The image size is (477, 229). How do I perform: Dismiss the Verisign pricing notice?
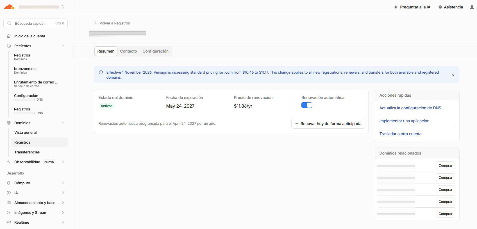(453, 75)
